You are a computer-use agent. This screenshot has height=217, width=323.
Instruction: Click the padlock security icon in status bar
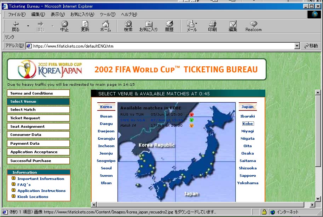264,212
